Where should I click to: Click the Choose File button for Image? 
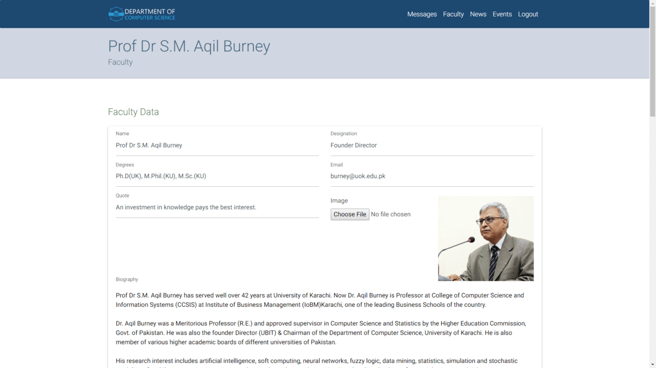[350, 215]
